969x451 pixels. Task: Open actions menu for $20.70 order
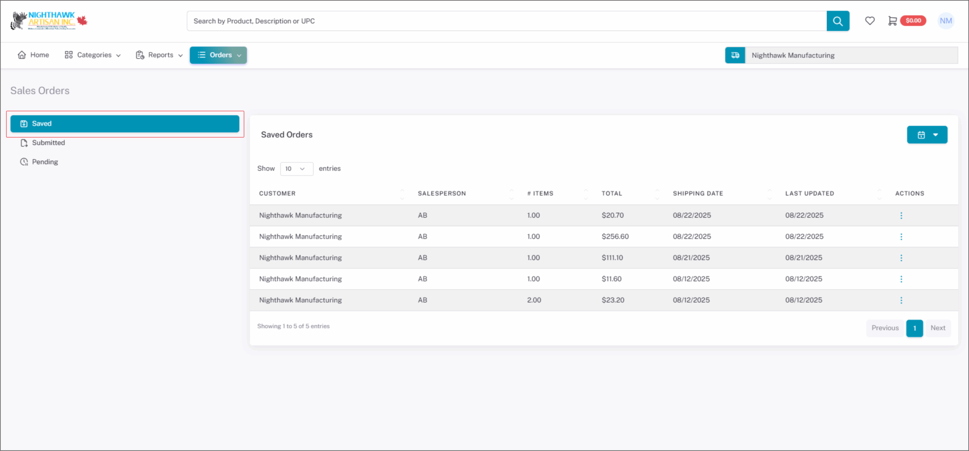(901, 215)
